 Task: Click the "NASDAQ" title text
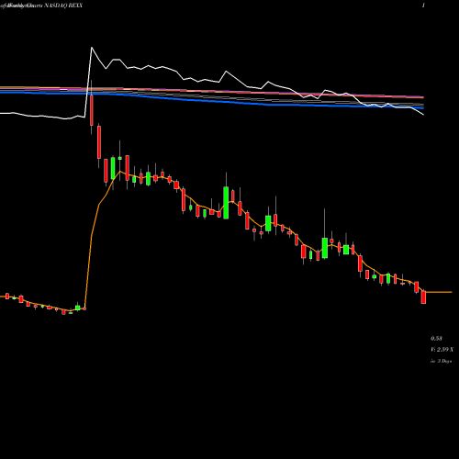[x=56, y=6]
